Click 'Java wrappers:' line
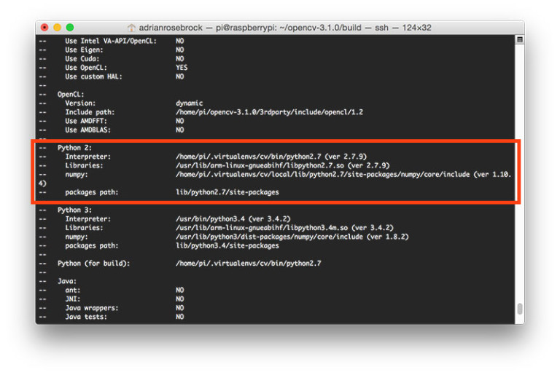The height and width of the screenshot is (375, 560). pyautogui.click(x=91, y=308)
